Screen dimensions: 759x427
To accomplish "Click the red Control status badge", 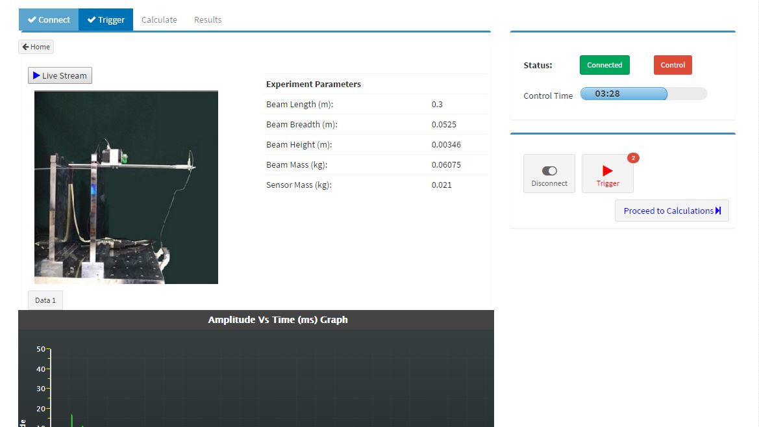I will tap(673, 65).
